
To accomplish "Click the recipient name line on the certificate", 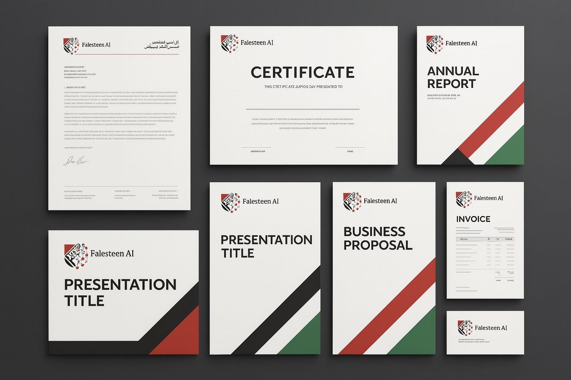I will [303, 109].
